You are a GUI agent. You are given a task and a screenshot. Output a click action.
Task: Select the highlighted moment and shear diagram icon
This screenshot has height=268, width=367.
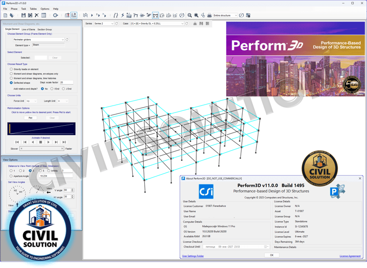(x=156, y=15)
